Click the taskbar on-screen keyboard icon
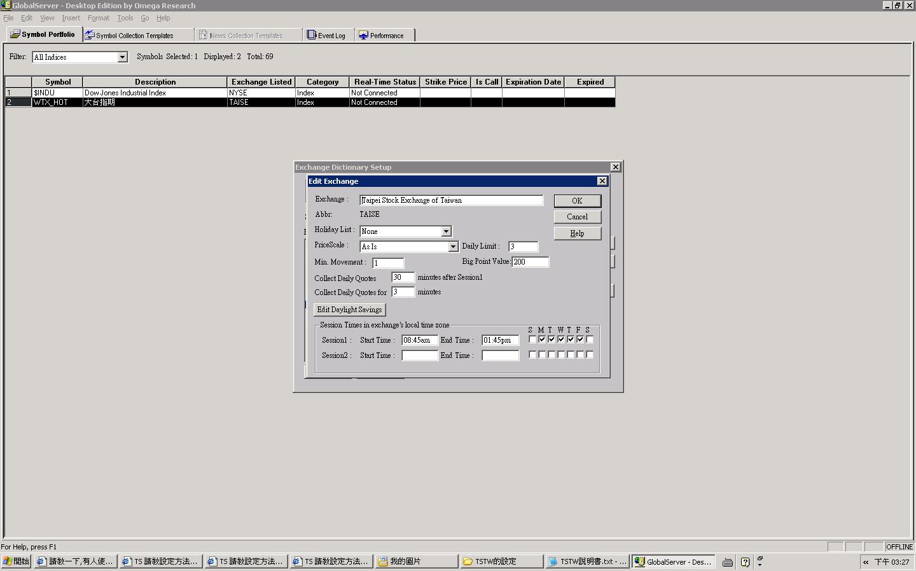The height and width of the screenshot is (571, 916). (728, 562)
